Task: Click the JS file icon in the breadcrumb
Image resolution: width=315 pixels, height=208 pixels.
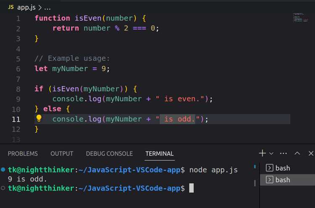Action: point(11,8)
